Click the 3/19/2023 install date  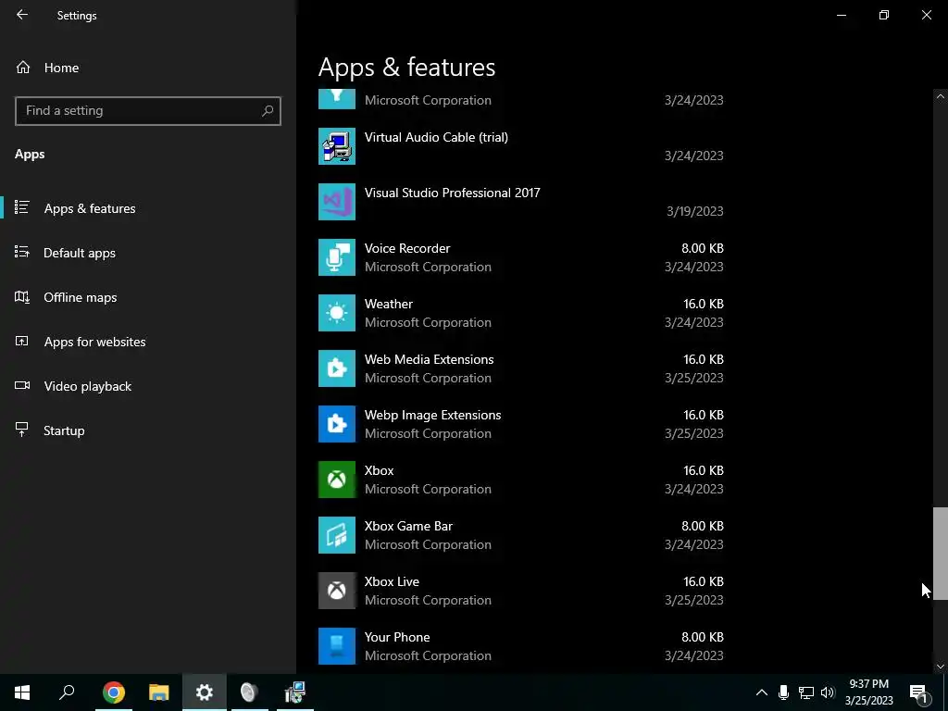click(x=694, y=211)
